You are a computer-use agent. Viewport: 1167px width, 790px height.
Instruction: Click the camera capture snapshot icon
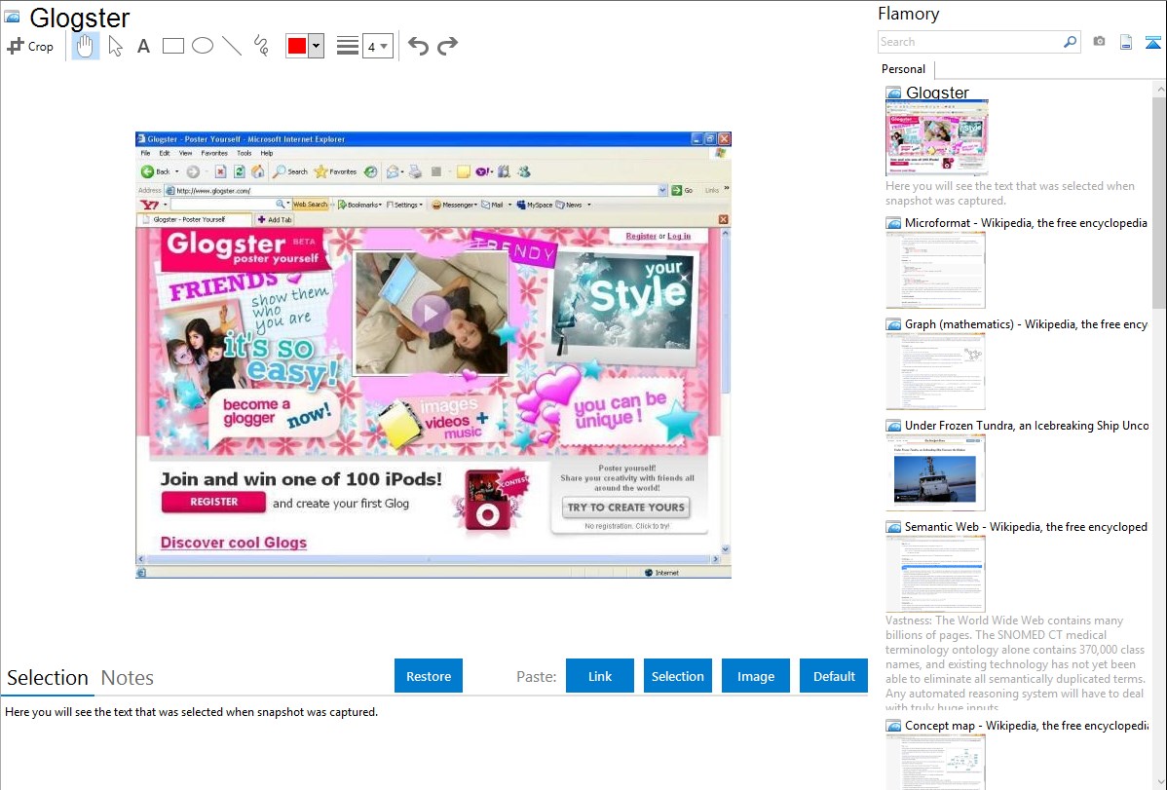pos(1099,42)
